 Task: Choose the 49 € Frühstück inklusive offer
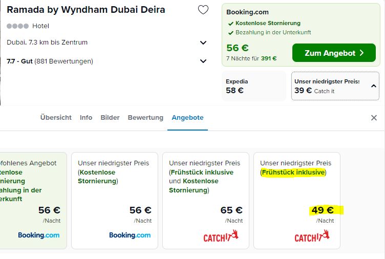pos(297,201)
